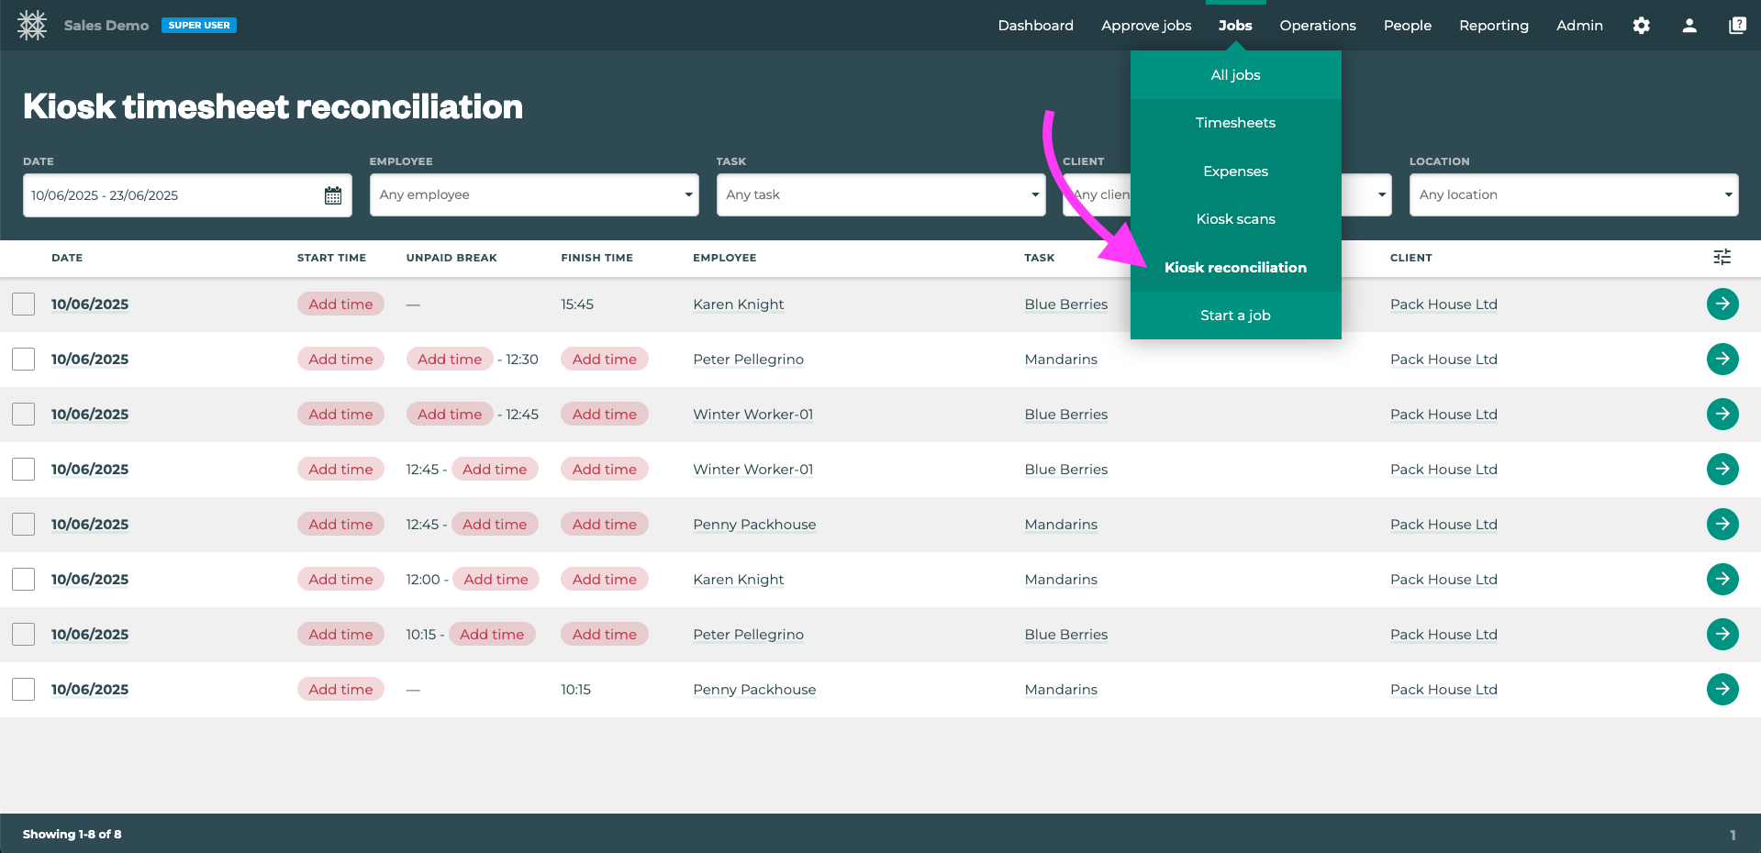The width and height of the screenshot is (1761, 853).
Task: Click Add time for Karen Knight's start
Action: pyautogui.click(x=340, y=305)
